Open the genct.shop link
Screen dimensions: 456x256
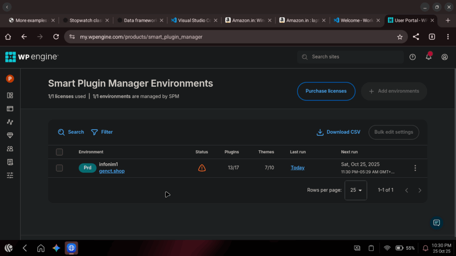[x=112, y=171]
